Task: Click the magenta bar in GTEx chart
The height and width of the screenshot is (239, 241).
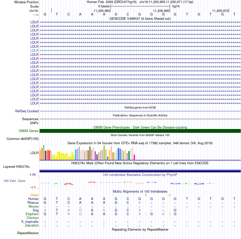Action: 134,157
